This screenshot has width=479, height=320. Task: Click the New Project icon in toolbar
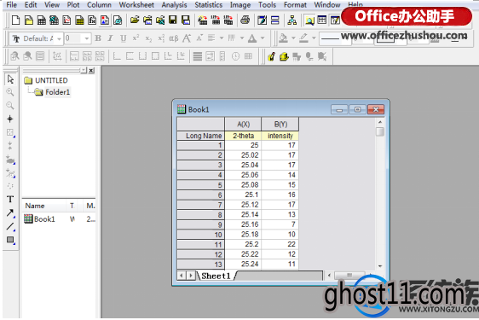click(x=15, y=20)
